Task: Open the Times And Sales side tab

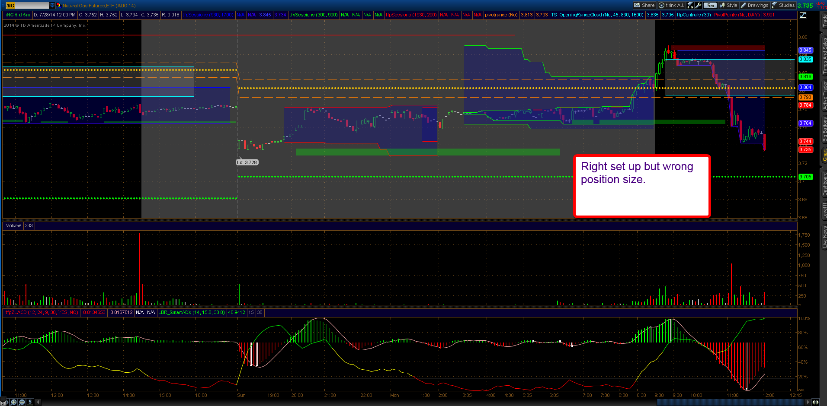Action: point(824,55)
